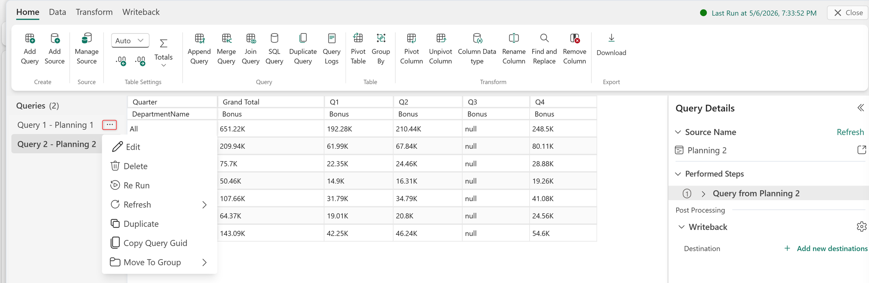Image resolution: width=869 pixels, height=283 pixels.
Task: Click the Pivot Table icon
Action: (x=358, y=38)
